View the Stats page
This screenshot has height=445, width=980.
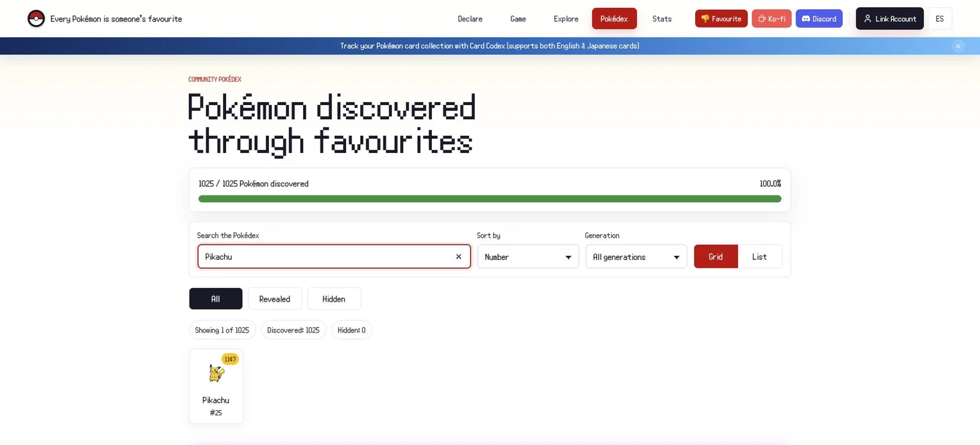click(x=662, y=19)
